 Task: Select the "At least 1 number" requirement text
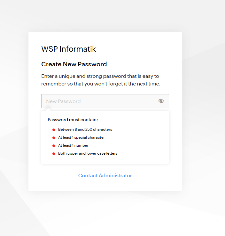click(73, 145)
